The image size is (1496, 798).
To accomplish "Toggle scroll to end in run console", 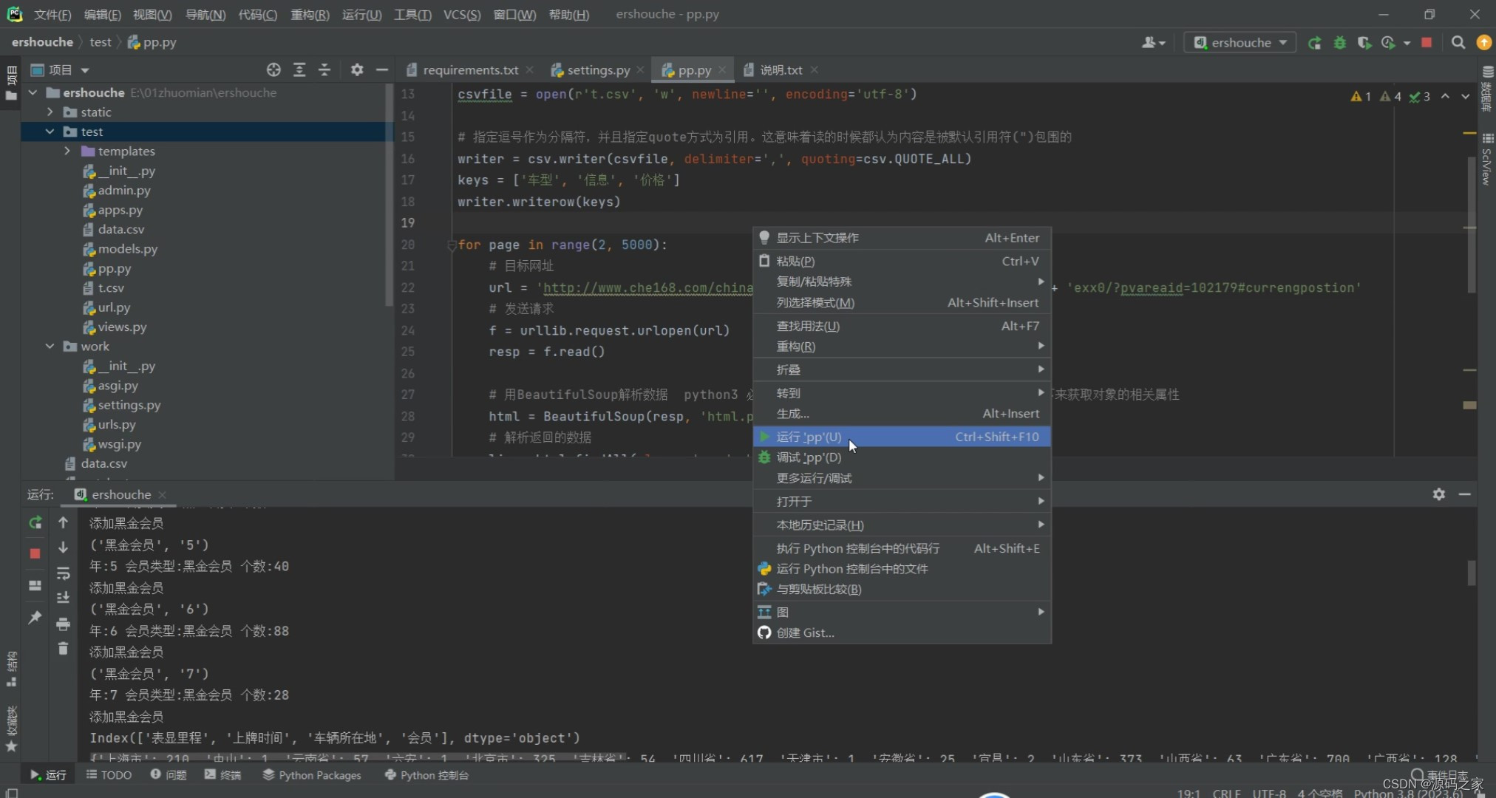I will point(63,597).
